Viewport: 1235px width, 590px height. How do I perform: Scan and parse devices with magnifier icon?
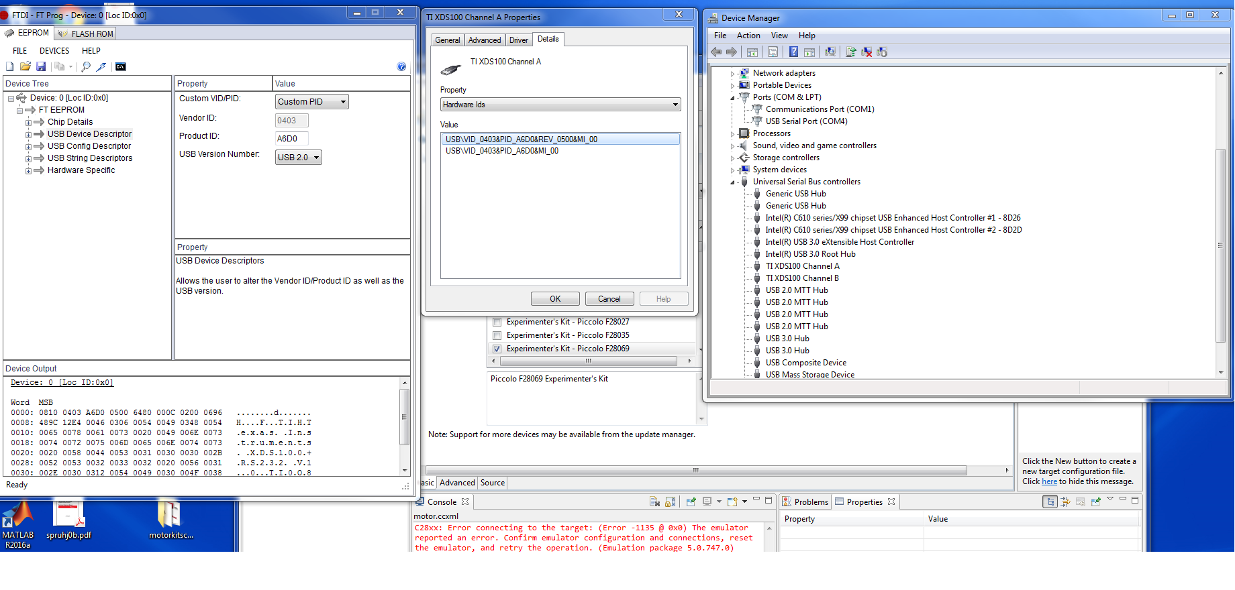click(x=86, y=66)
